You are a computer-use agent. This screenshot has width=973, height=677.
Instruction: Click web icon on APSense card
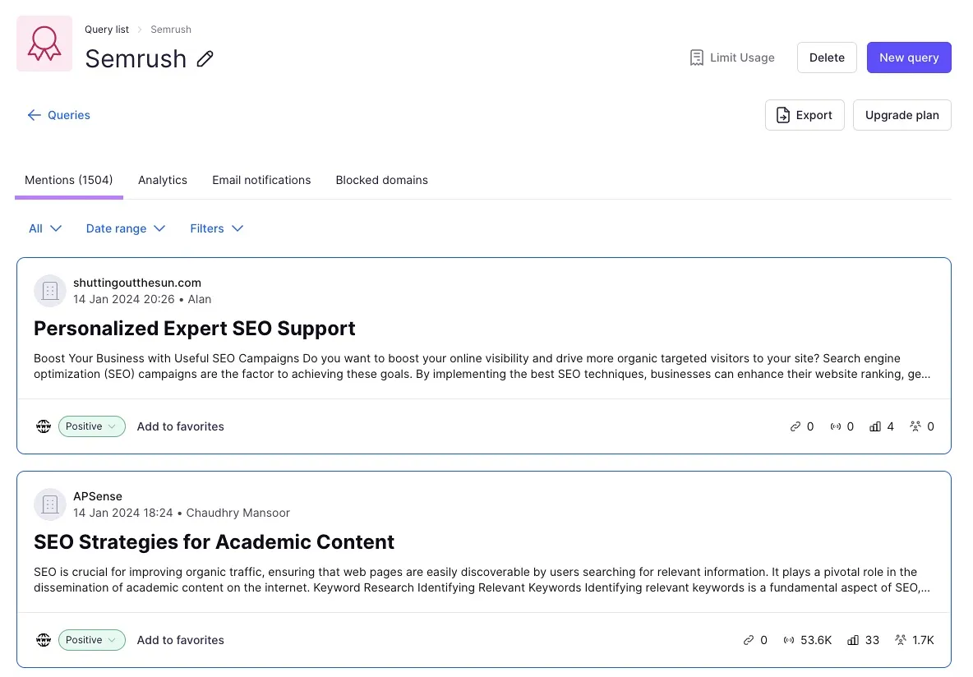44,640
